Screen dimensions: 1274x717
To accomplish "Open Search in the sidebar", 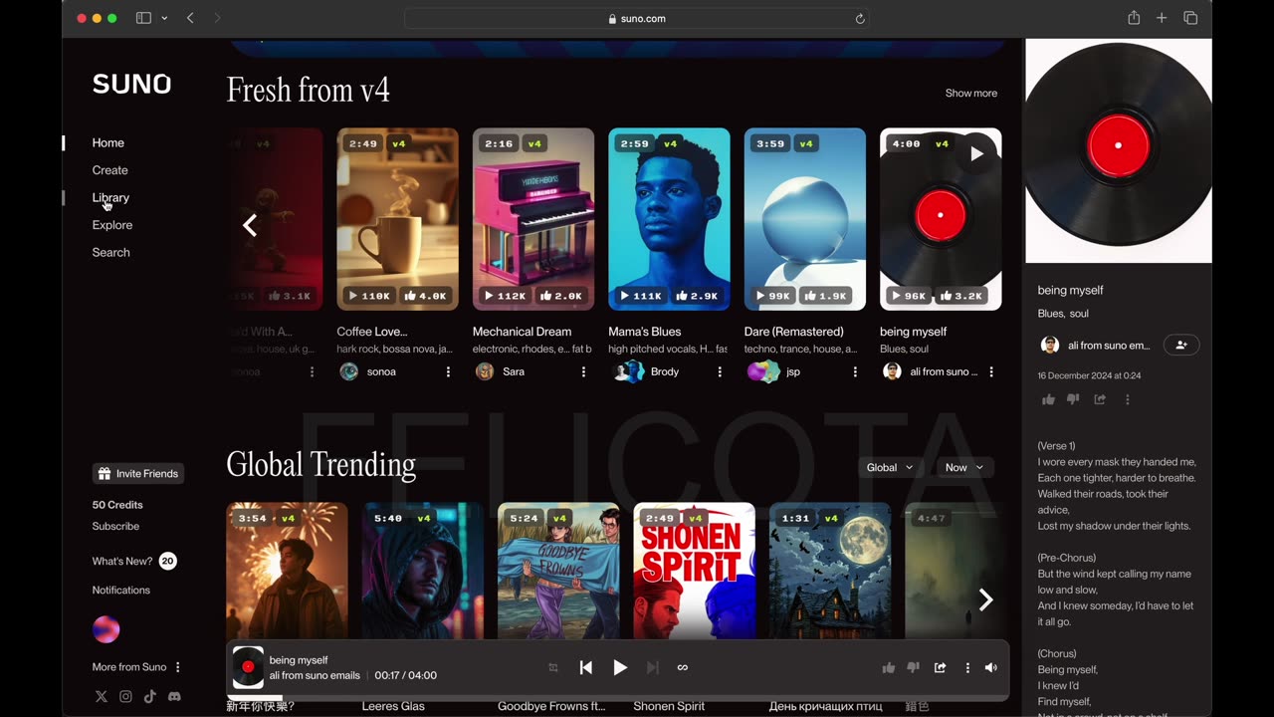I will point(110,252).
